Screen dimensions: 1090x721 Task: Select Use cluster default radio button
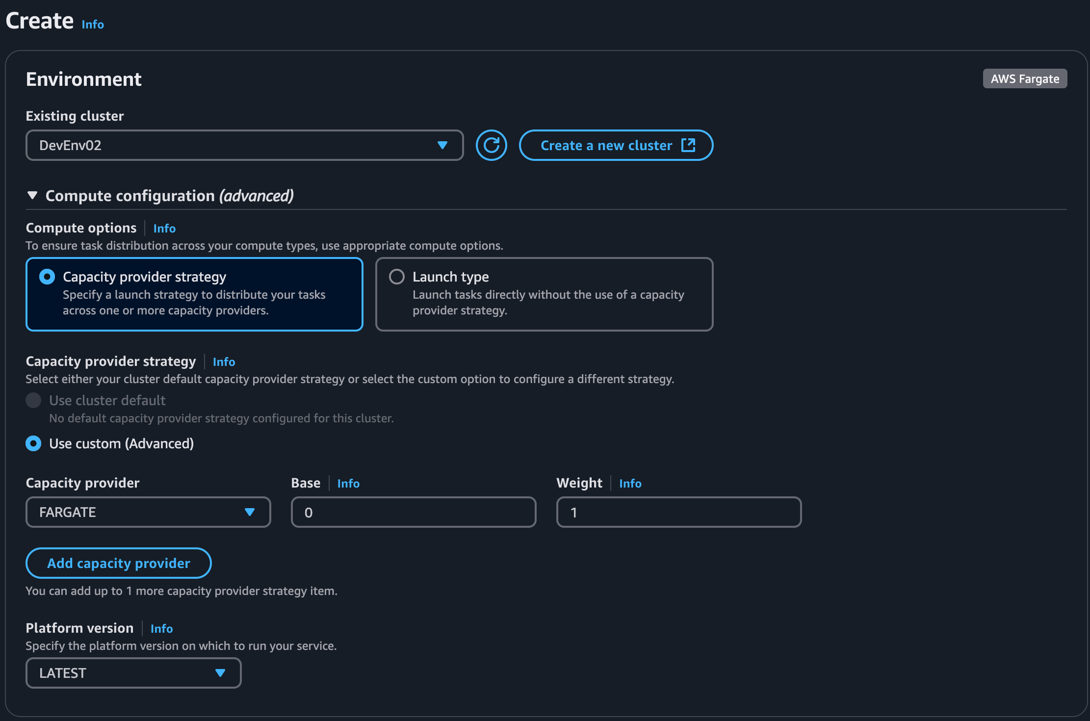point(33,401)
